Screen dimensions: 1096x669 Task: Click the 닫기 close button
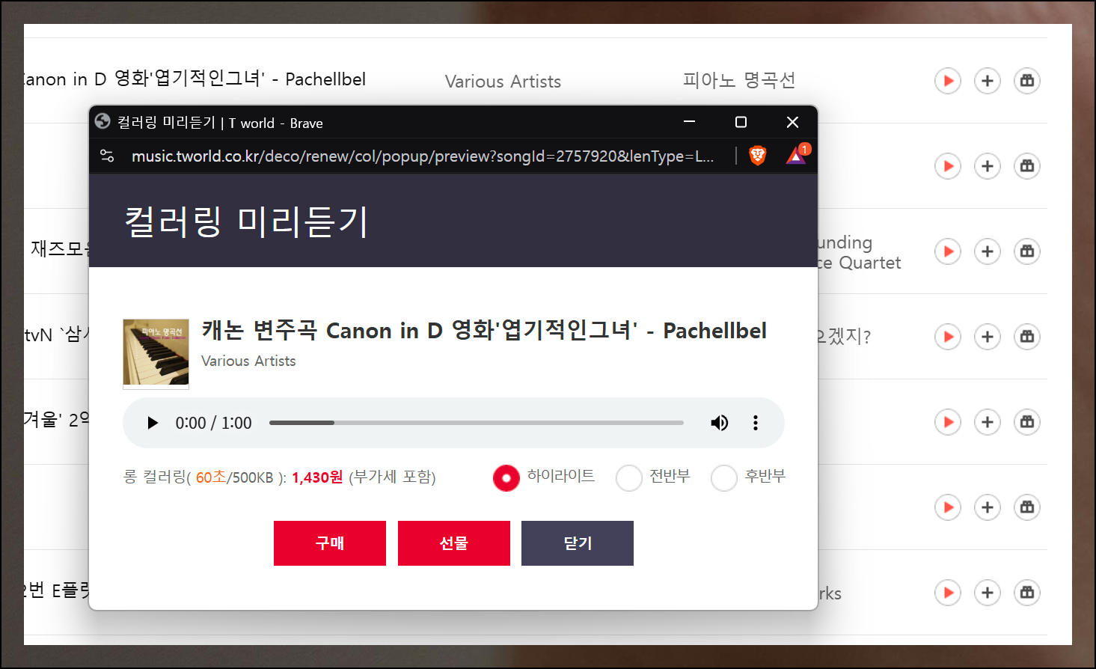(x=578, y=543)
